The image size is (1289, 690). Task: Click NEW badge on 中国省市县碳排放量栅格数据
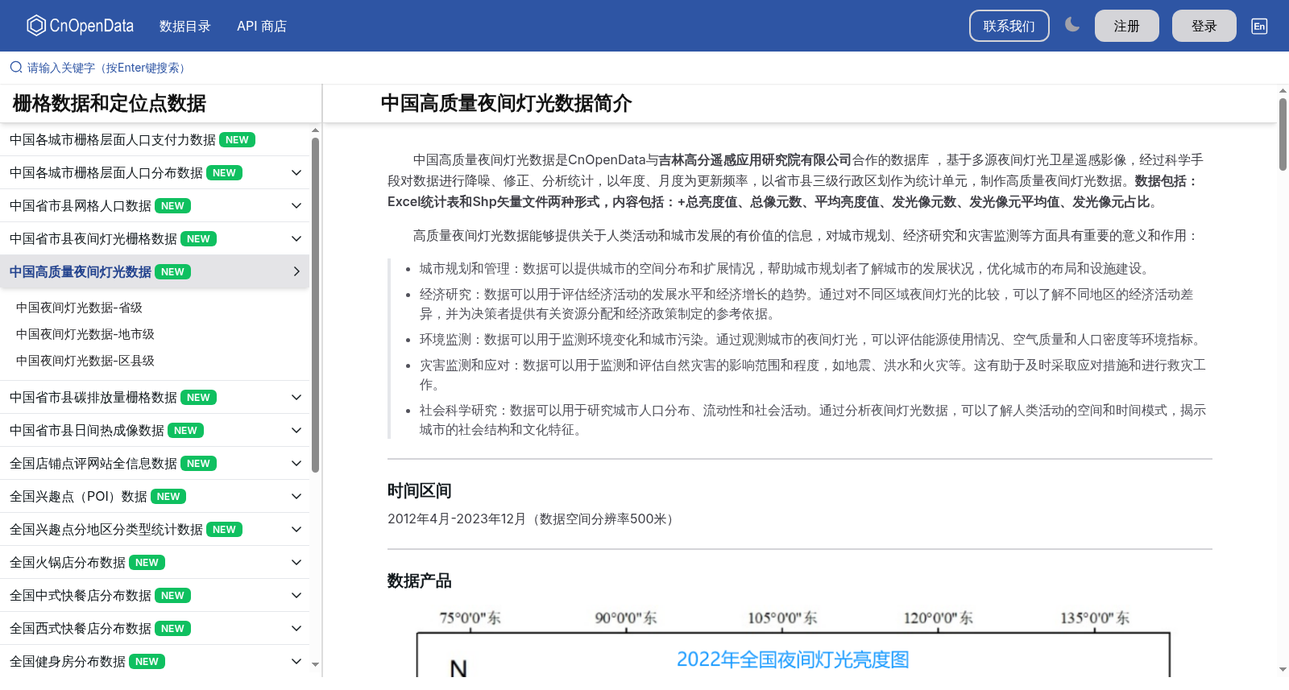point(198,398)
